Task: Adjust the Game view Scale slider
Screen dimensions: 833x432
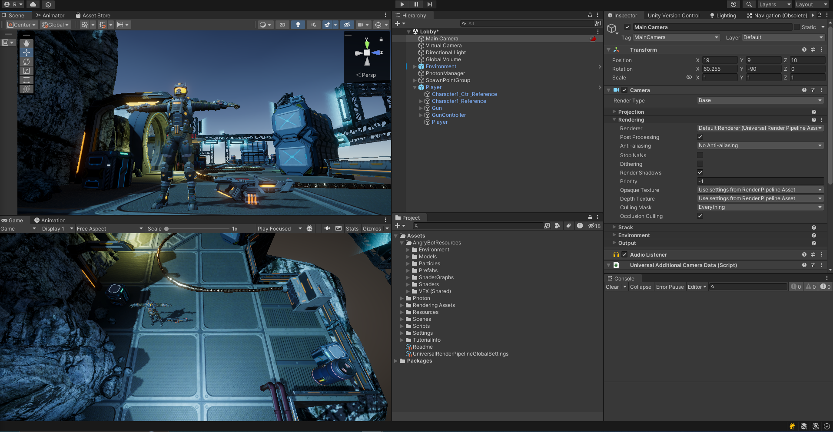Action: coord(166,229)
